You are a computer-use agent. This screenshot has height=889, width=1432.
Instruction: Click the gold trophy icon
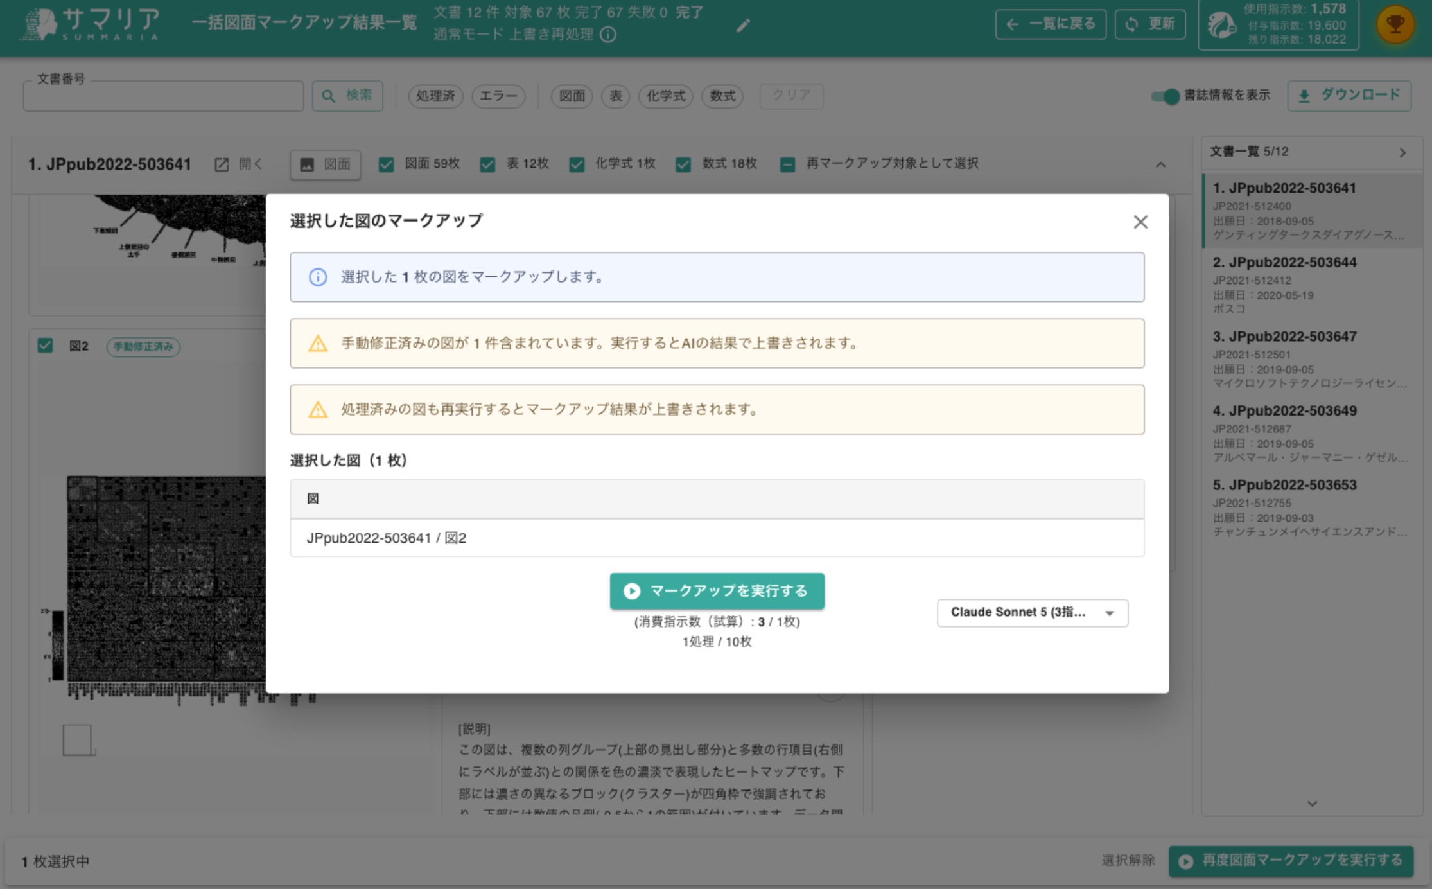tap(1395, 24)
